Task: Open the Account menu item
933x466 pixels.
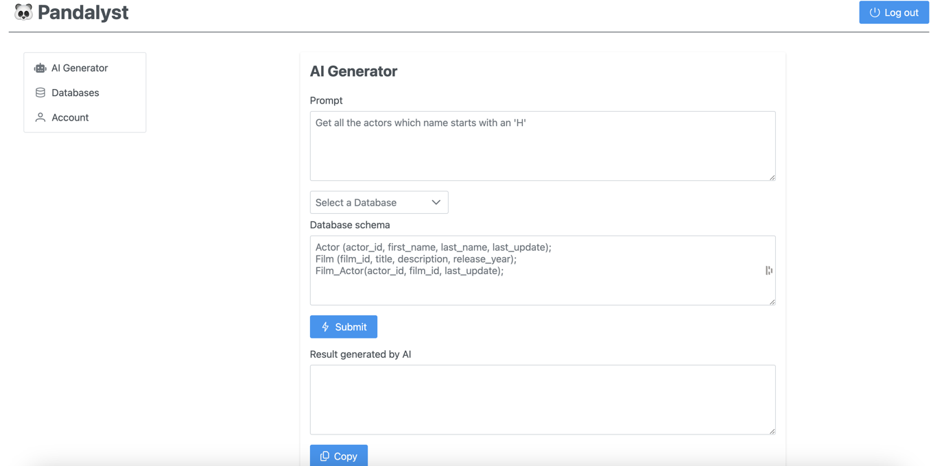Action: click(x=85, y=117)
